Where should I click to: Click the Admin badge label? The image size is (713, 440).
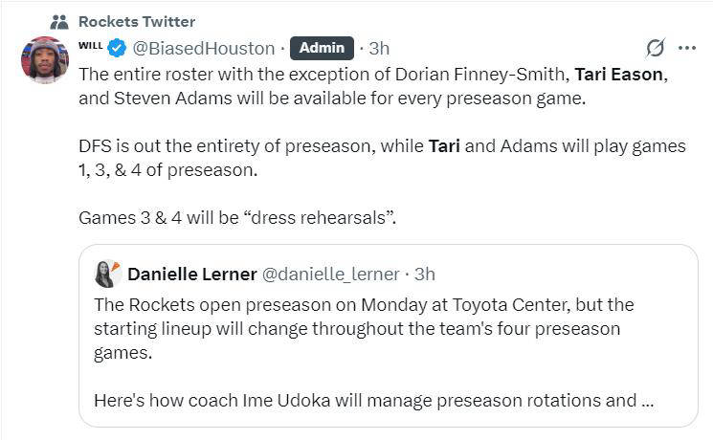pos(321,47)
